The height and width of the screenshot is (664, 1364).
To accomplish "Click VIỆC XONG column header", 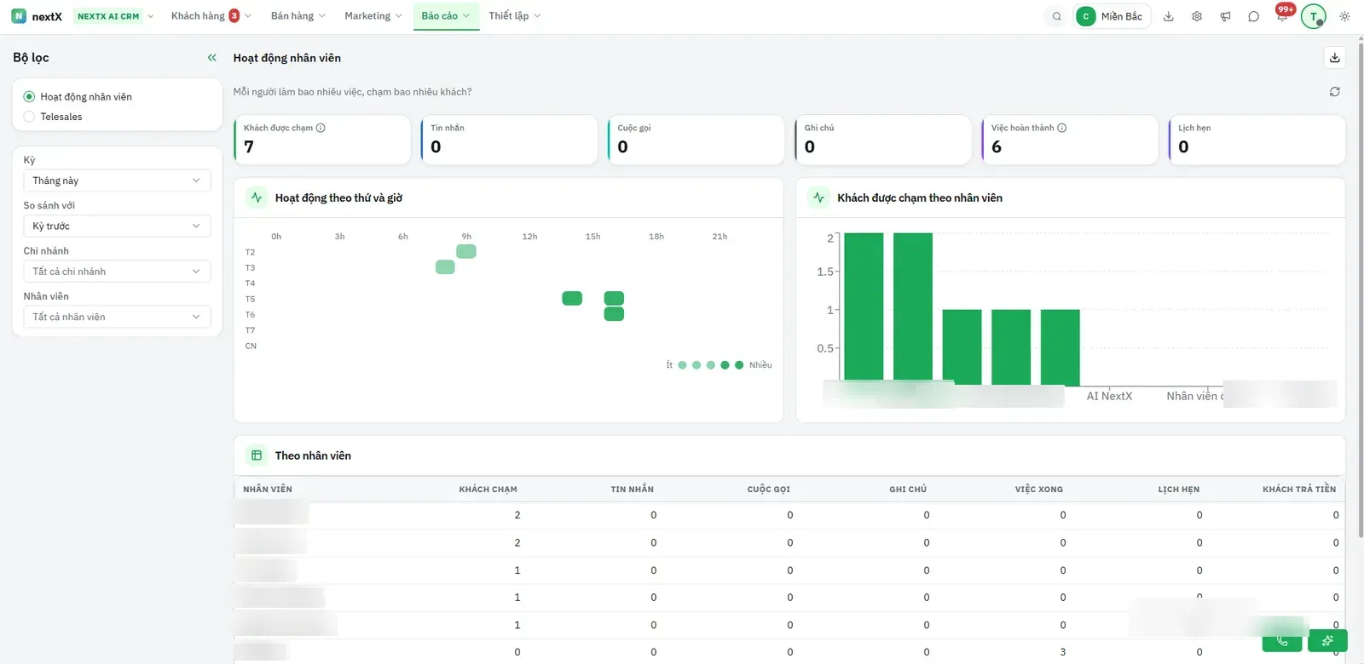I will pos(1038,489).
